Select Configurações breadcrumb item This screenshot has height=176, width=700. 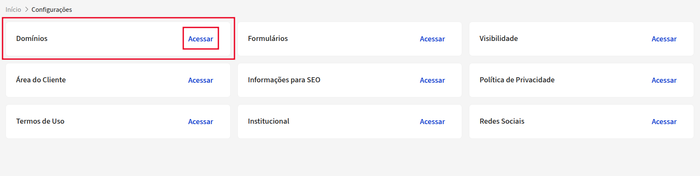tap(52, 9)
